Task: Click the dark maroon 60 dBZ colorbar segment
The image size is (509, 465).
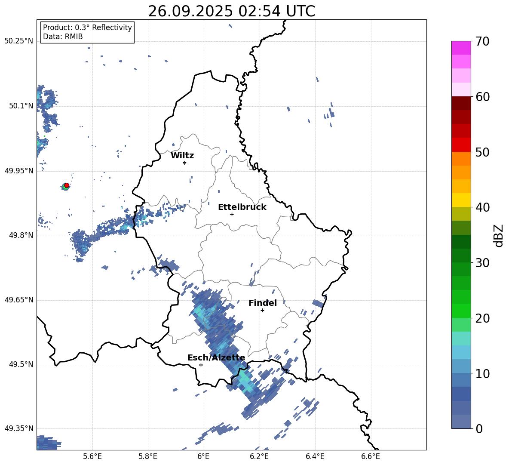Action: (461, 103)
